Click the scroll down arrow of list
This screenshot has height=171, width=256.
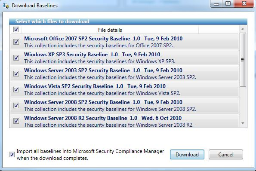243,123
